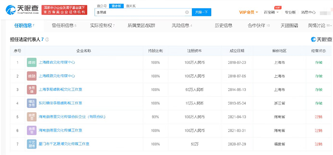Viewport: 333px width, 155px height.
Task: Expand the 百宝箱 dropdown menu
Action: pyautogui.click(x=271, y=12)
